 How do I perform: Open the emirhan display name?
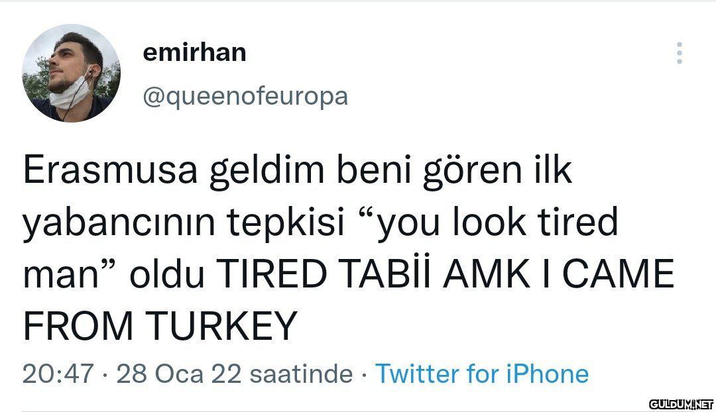pyautogui.click(x=194, y=52)
